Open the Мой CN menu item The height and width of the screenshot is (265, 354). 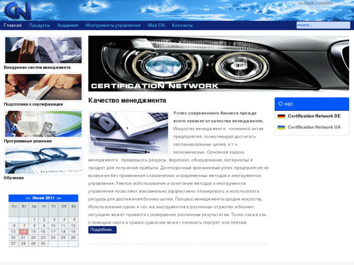(156, 25)
